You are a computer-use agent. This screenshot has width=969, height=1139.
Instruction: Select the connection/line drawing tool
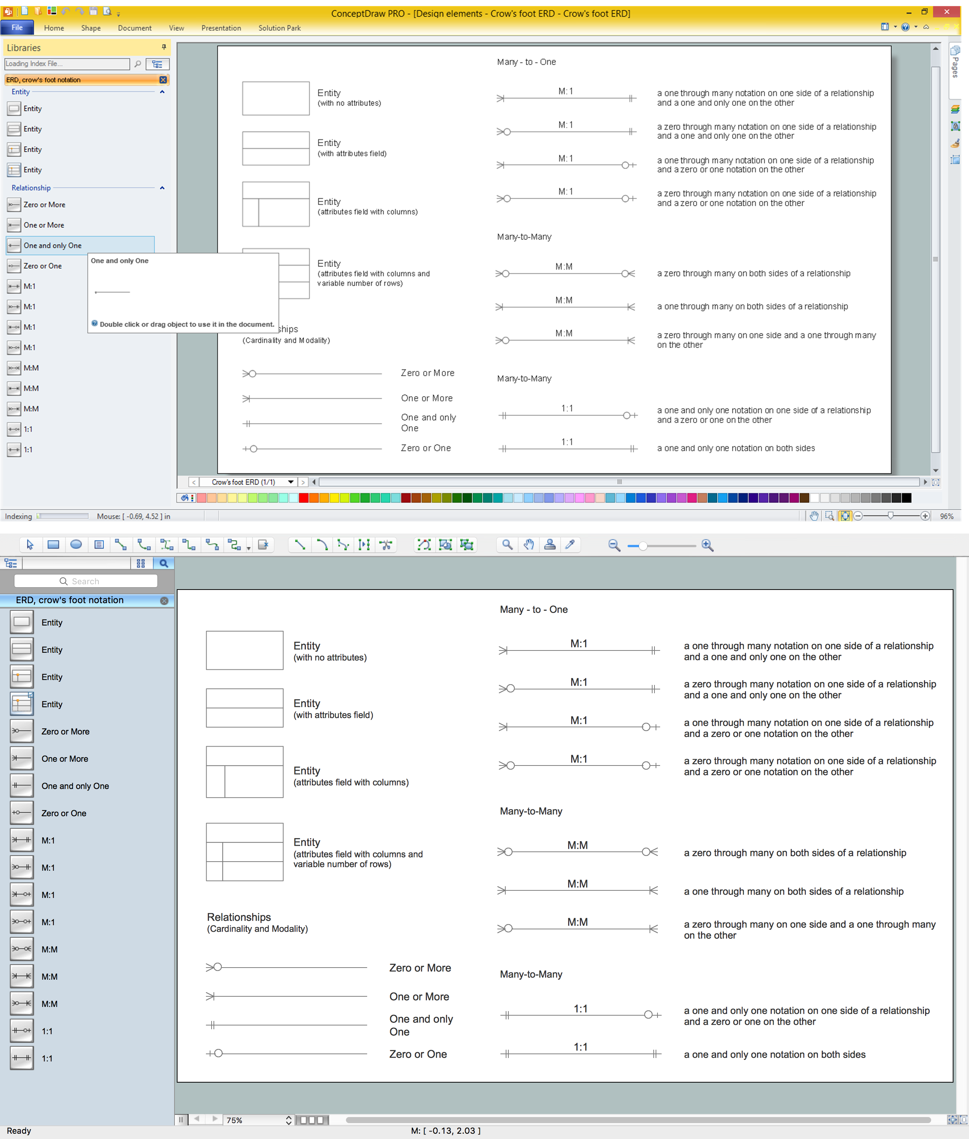[x=301, y=545]
